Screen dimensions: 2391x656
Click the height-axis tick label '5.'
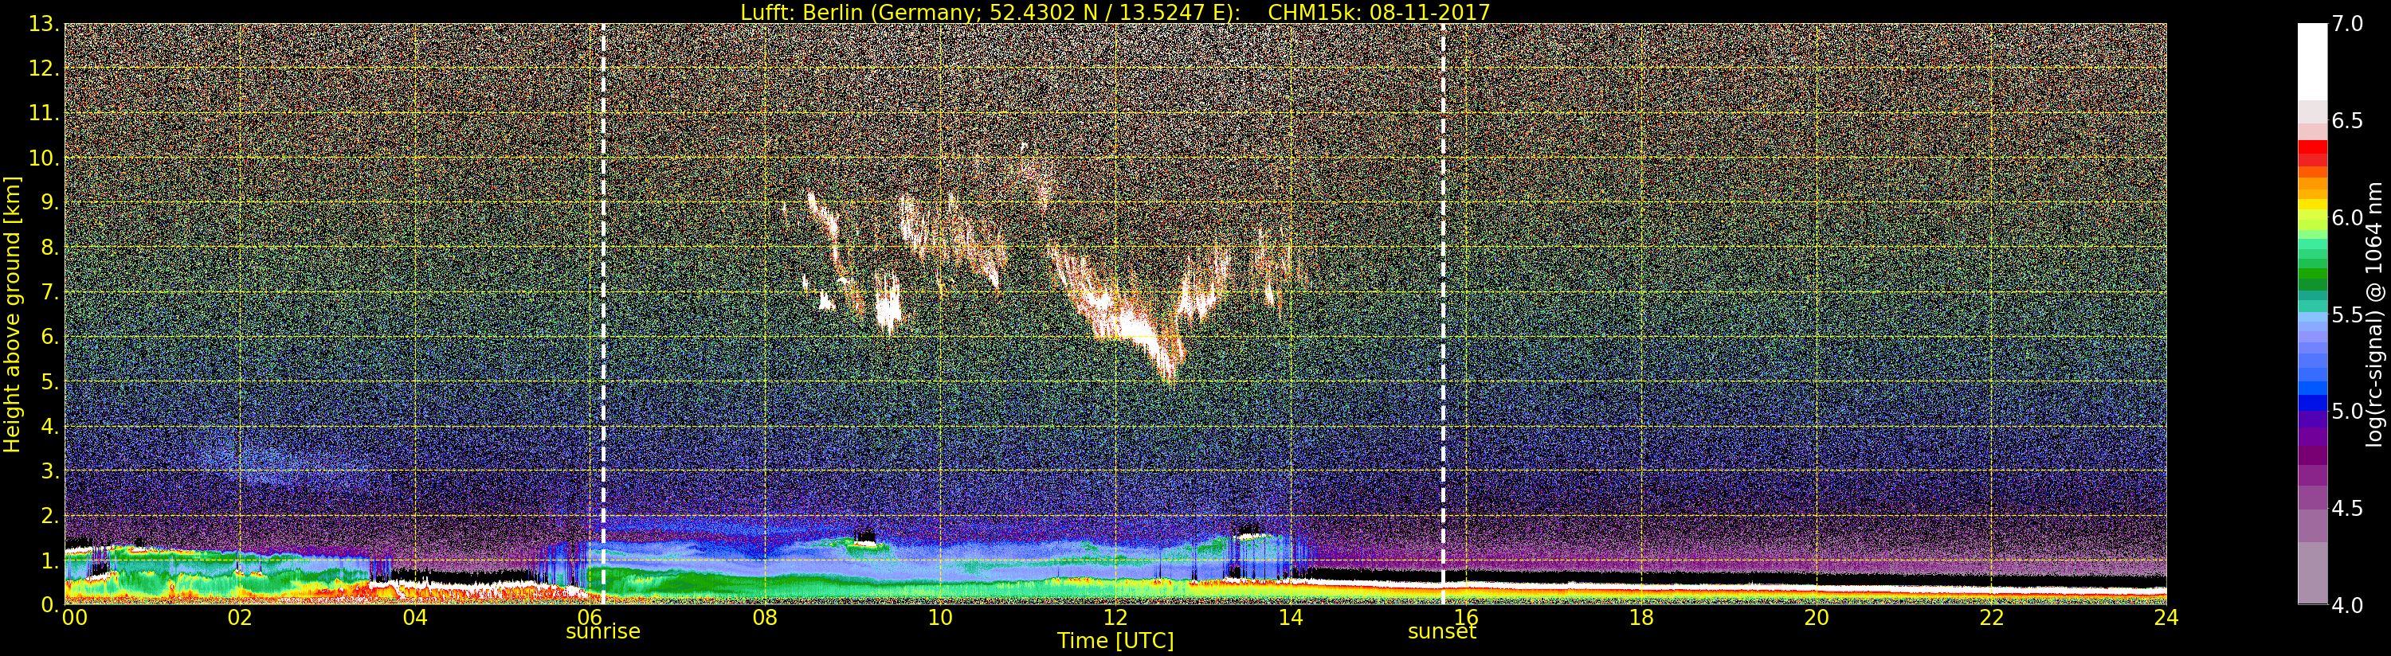point(50,381)
